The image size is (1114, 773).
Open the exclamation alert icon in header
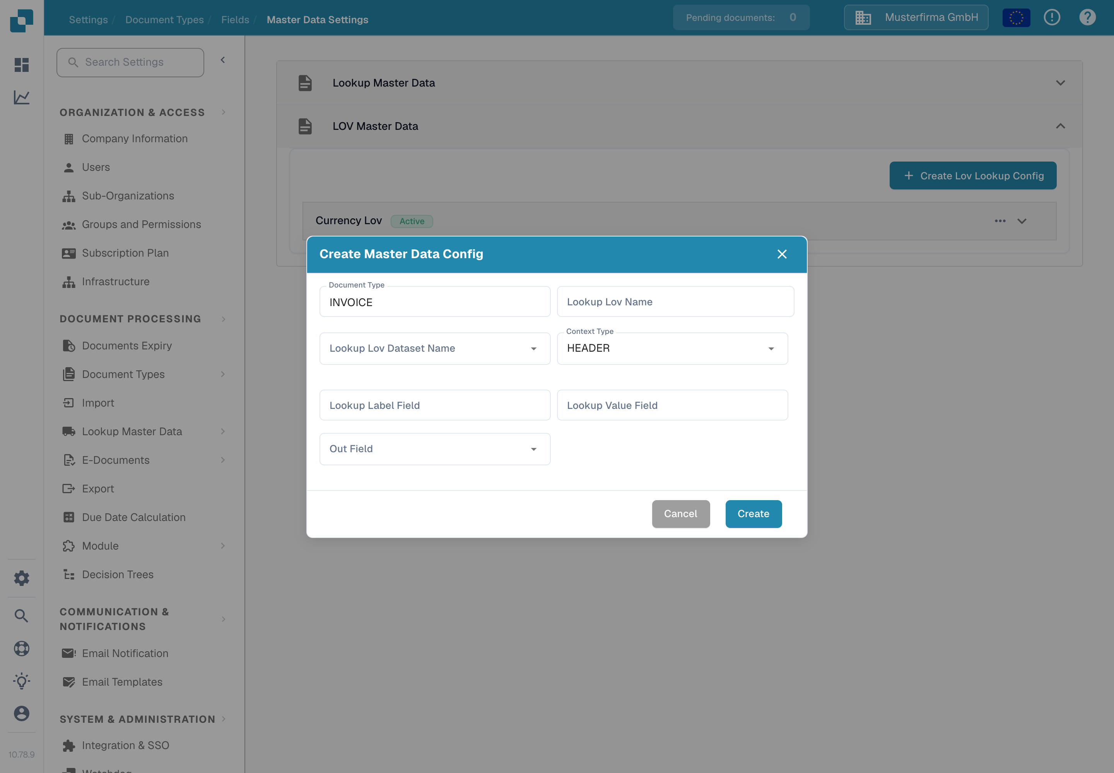point(1052,17)
